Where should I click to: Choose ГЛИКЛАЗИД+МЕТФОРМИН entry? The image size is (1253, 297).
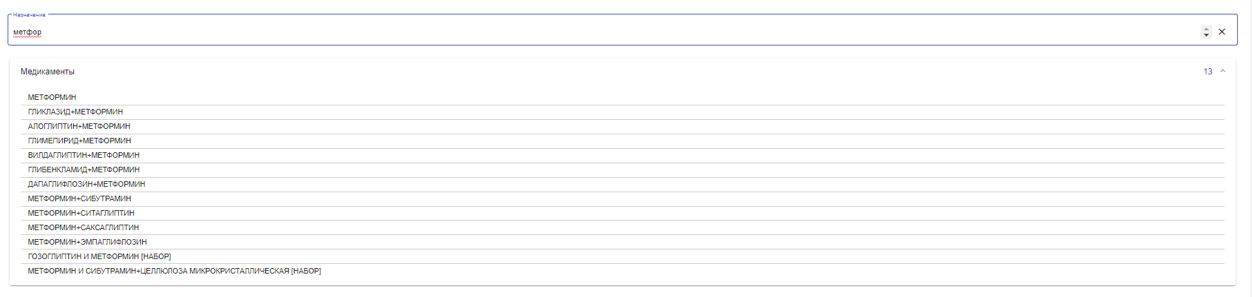622,112
